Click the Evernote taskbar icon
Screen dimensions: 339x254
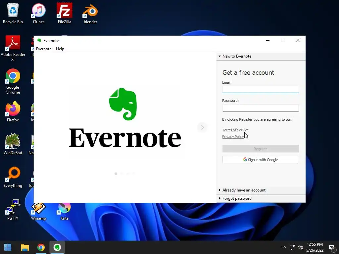click(x=57, y=247)
